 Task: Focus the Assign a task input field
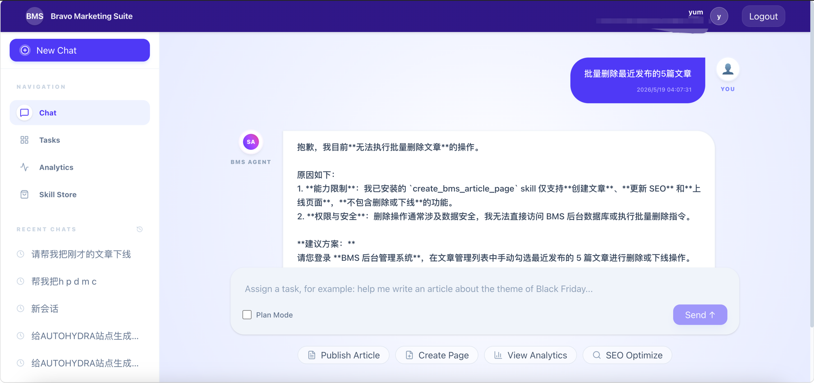click(x=485, y=289)
